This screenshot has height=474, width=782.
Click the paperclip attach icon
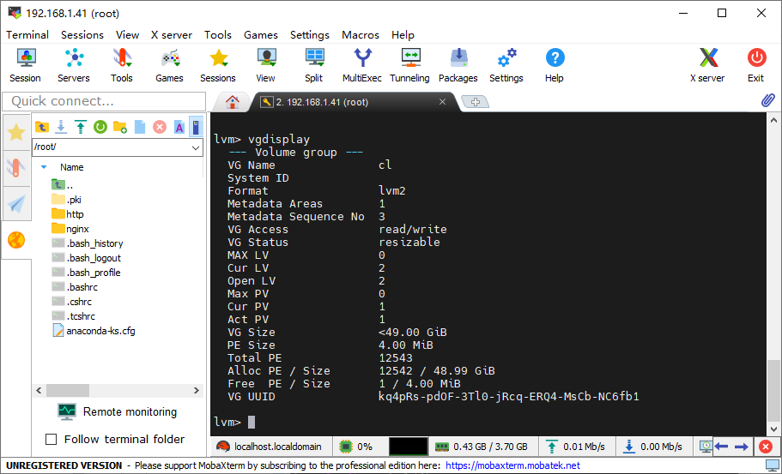[x=768, y=100]
